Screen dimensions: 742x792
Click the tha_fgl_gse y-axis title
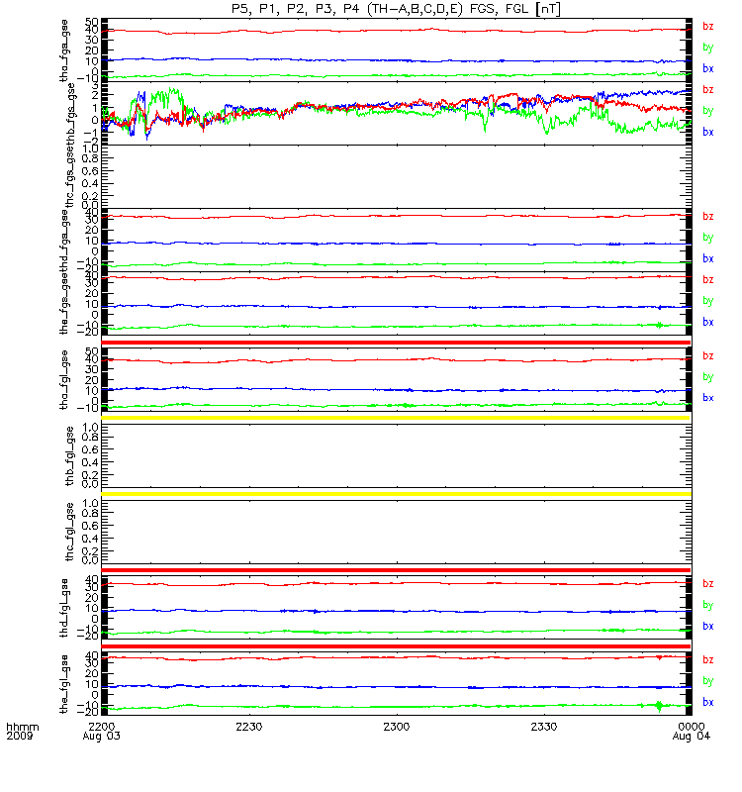tap(64, 380)
